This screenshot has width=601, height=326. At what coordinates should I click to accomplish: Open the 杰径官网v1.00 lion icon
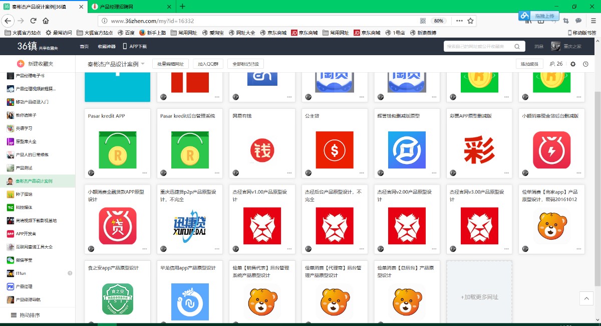(x=262, y=226)
